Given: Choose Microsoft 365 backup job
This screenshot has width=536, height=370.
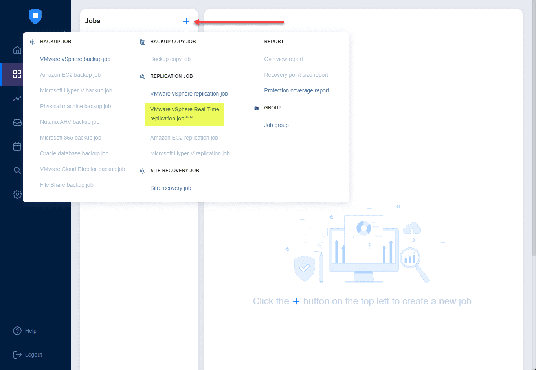Looking at the screenshot, I should (71, 138).
